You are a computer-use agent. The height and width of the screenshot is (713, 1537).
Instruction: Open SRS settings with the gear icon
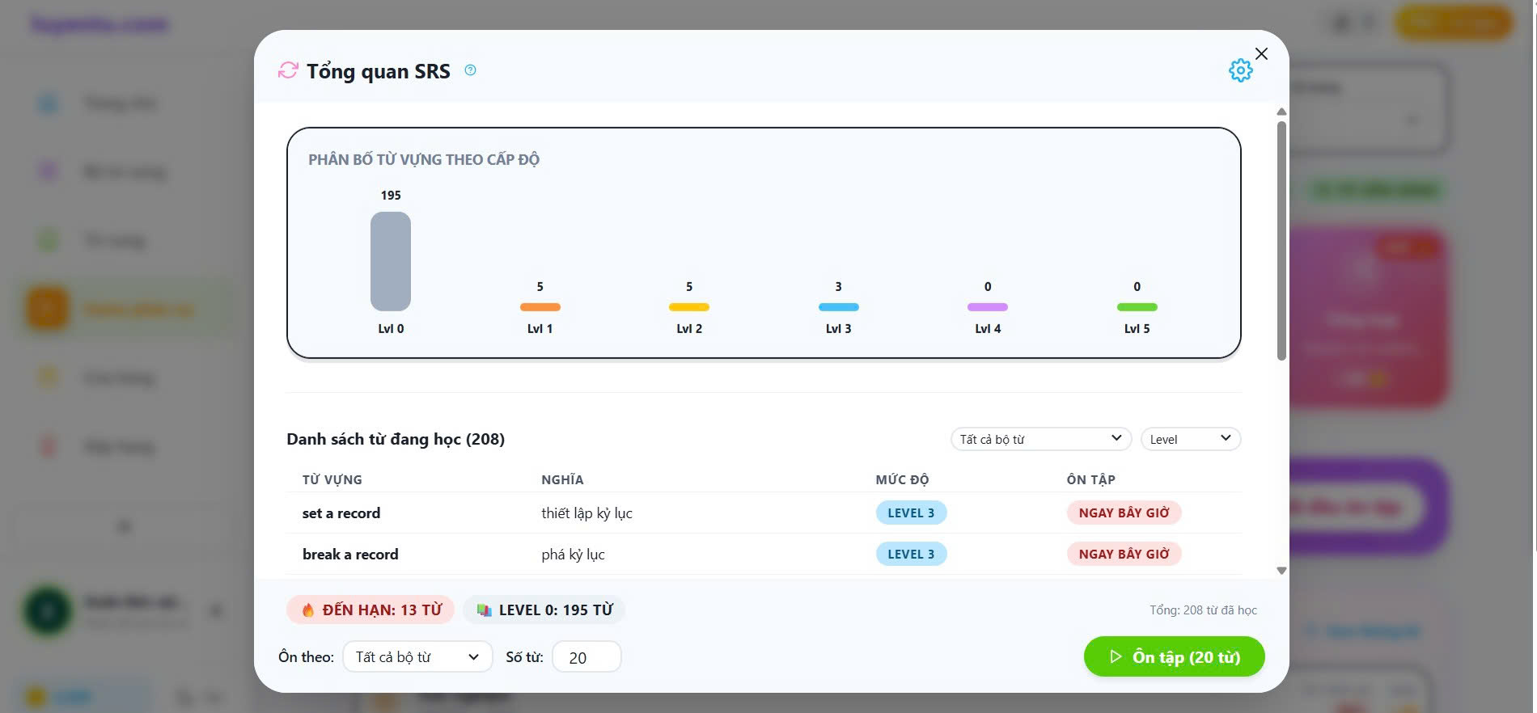click(1240, 70)
